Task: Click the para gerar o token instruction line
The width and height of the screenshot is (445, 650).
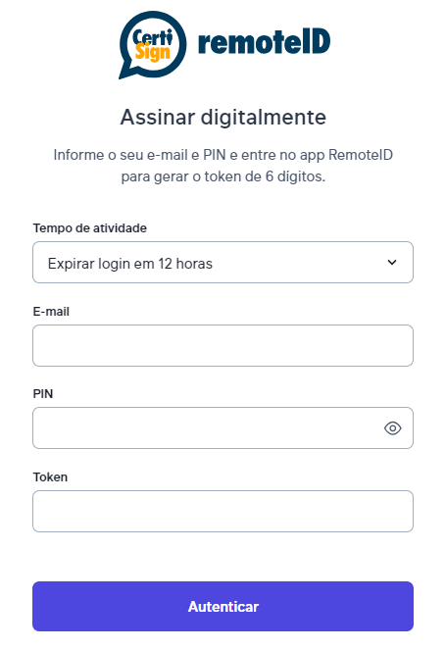Action: click(222, 177)
